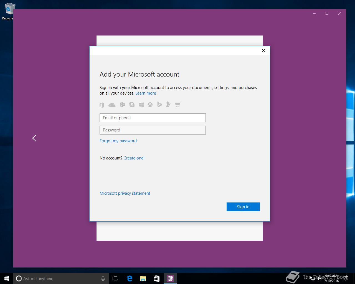Image resolution: width=355 pixels, height=284 pixels.
Task: Open the Action Center notifications icon
Action: tap(346, 278)
